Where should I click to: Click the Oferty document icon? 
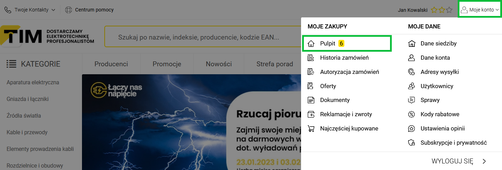[310, 86]
